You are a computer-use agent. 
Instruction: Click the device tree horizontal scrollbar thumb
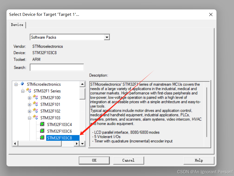[40, 144]
